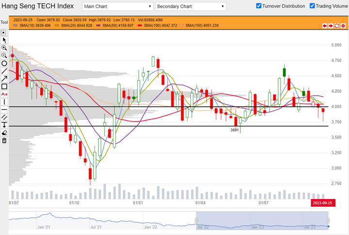
Task: Click the shaded selected range in navigator
Action: (262, 220)
